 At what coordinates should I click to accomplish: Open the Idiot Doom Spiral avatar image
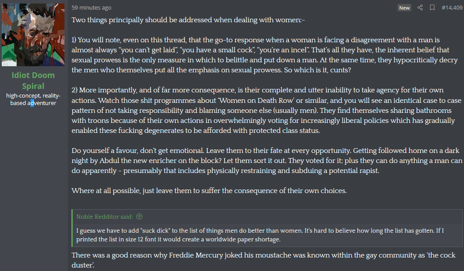click(33, 35)
